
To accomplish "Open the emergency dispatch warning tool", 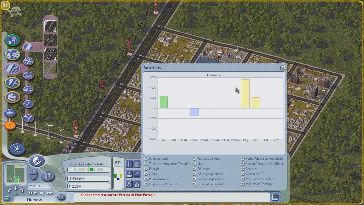I will click(x=10, y=125).
